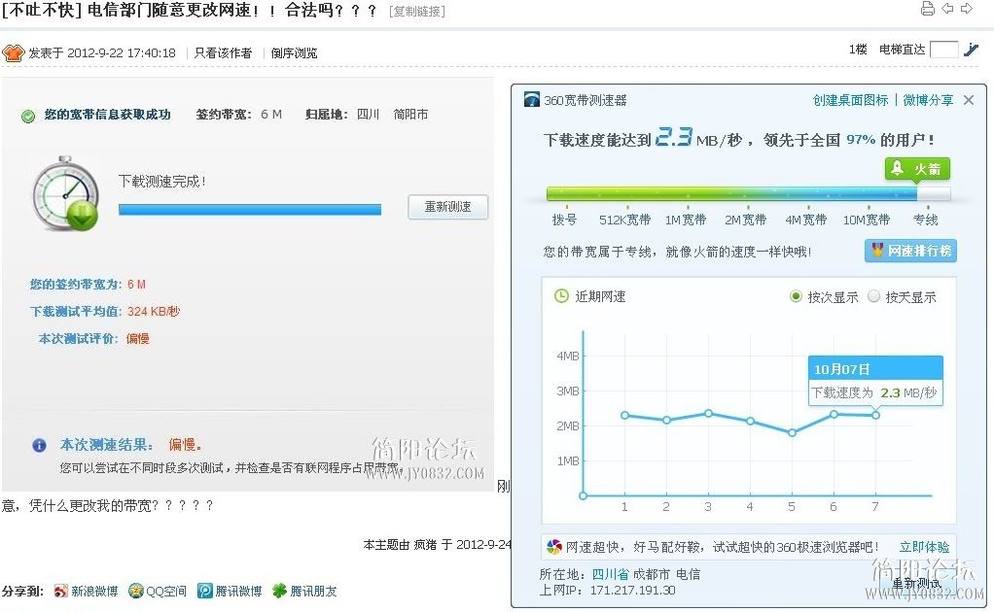Image resolution: width=994 pixels, height=612 pixels.
Task: Close the 360 speed tester panel
Action: 969,100
